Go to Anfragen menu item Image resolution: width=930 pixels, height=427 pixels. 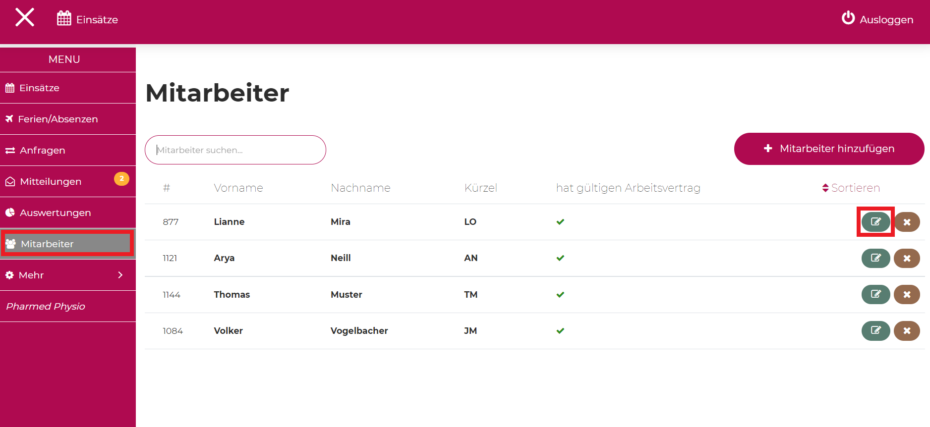pos(43,150)
